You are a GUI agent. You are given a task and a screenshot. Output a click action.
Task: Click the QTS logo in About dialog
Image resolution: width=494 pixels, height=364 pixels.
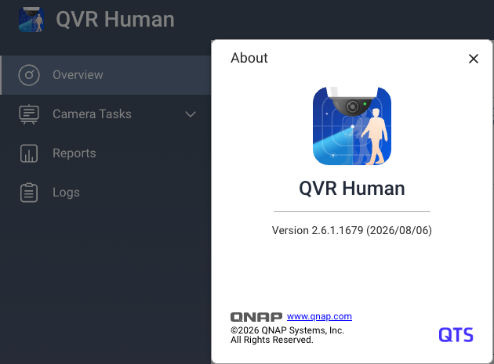[x=456, y=335]
